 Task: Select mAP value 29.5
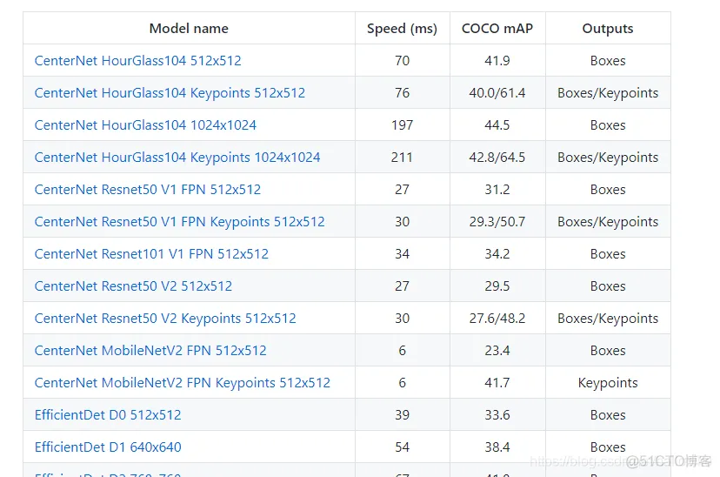point(497,286)
